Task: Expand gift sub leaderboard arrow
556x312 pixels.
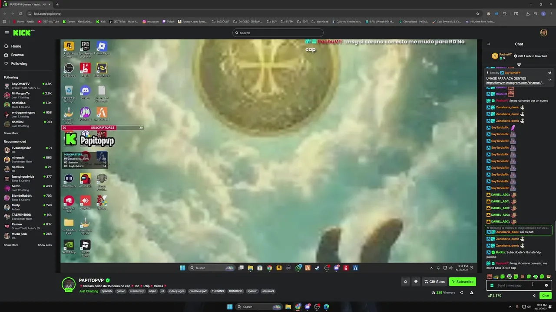Action: pos(519,65)
